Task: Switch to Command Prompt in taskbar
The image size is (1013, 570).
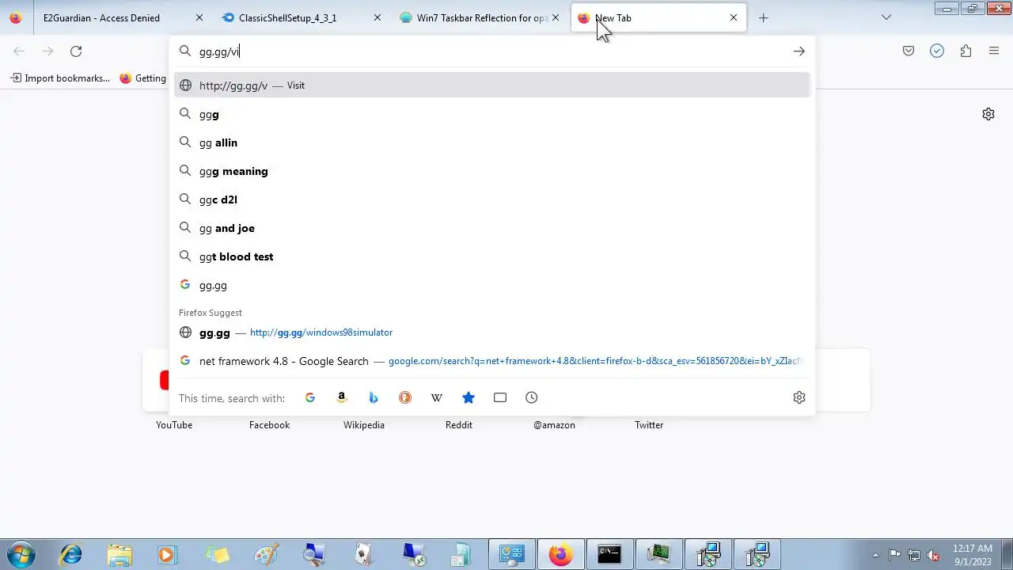Action: [609, 554]
